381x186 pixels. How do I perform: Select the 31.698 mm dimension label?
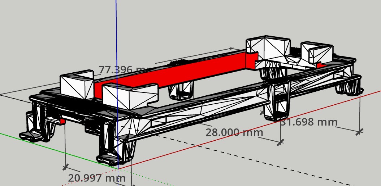pyautogui.click(x=309, y=122)
